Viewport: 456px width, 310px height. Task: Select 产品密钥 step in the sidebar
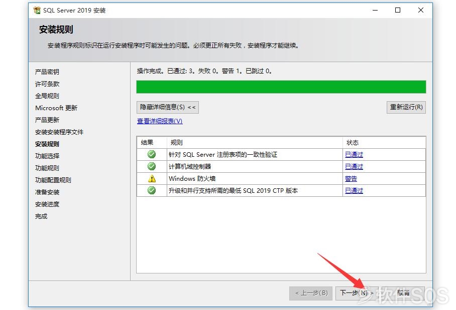47,72
